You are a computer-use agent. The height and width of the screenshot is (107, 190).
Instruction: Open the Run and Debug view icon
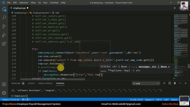(4, 35)
